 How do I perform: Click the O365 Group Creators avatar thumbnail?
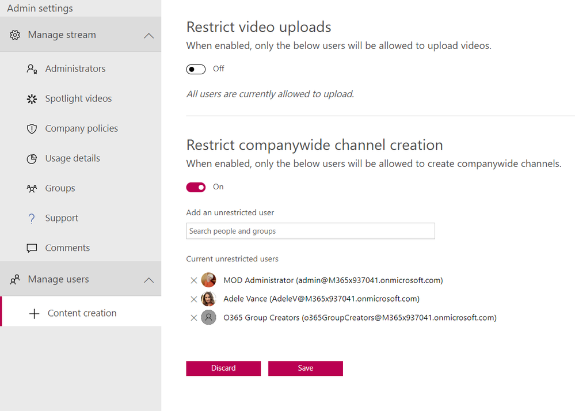208,317
